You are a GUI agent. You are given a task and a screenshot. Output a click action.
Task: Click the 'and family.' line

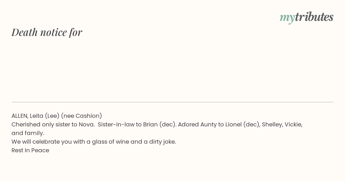pyautogui.click(x=28, y=133)
